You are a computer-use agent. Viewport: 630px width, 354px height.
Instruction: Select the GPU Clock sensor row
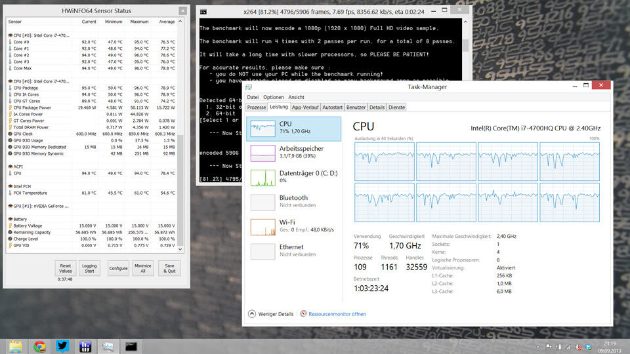(92, 134)
